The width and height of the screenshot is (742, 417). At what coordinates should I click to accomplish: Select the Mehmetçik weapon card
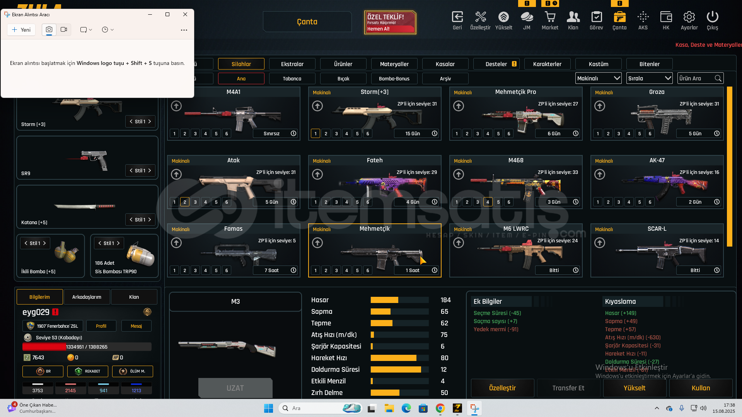click(x=375, y=250)
